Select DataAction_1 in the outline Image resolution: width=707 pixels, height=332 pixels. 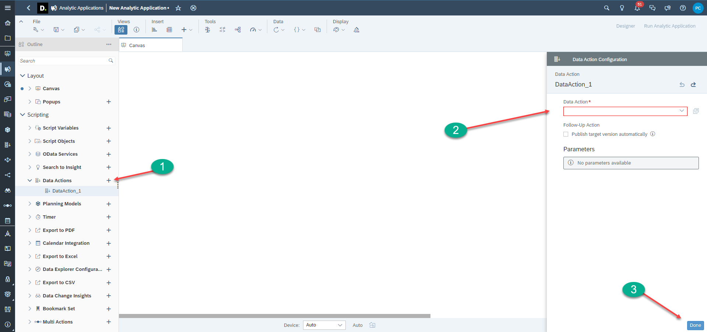tap(66, 191)
